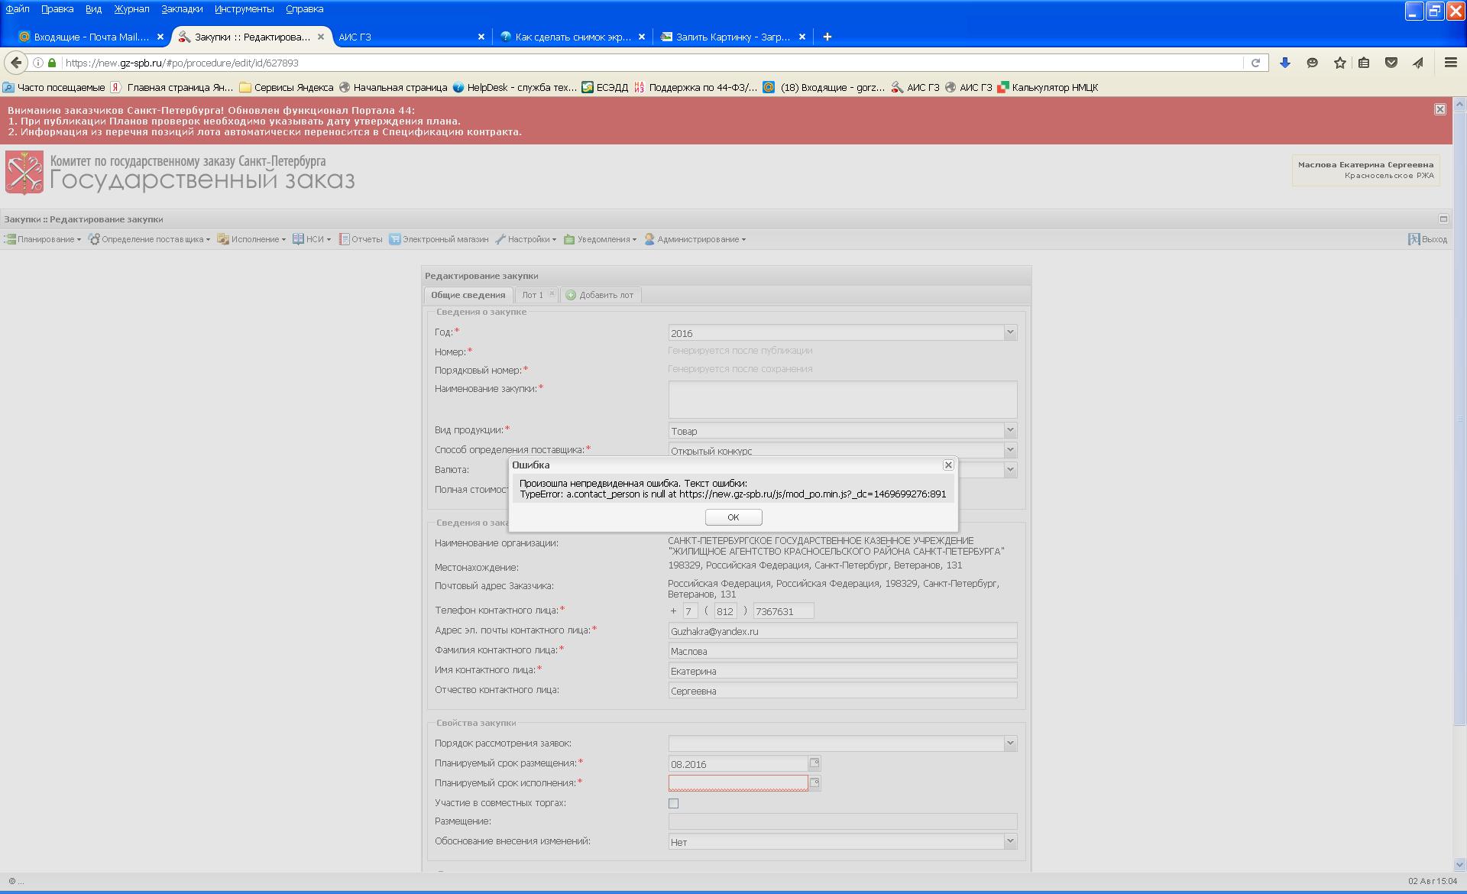Click the Наименование закупки text area
Viewport: 1467px width, 894px height.
click(x=842, y=399)
